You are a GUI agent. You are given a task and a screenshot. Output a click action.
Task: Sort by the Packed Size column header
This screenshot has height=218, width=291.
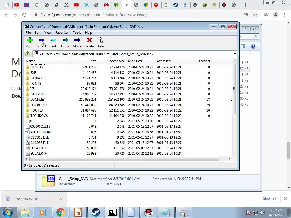[112, 61]
